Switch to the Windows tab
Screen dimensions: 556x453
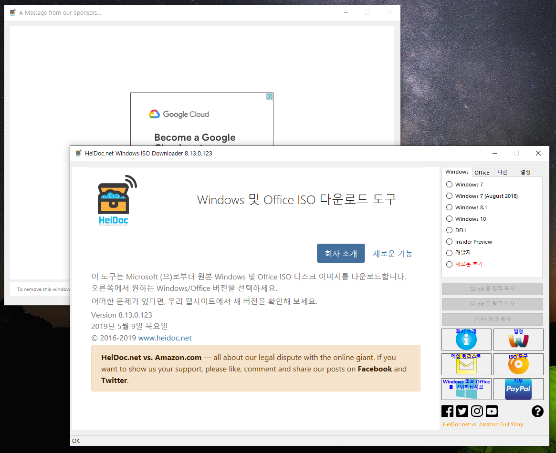point(457,172)
